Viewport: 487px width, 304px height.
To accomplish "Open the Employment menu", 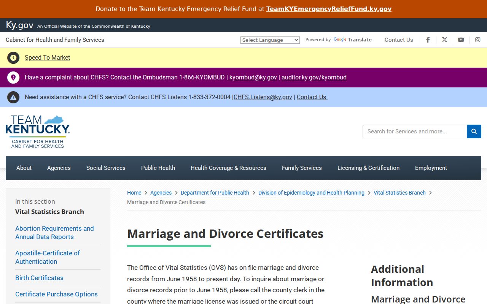I will (x=431, y=168).
